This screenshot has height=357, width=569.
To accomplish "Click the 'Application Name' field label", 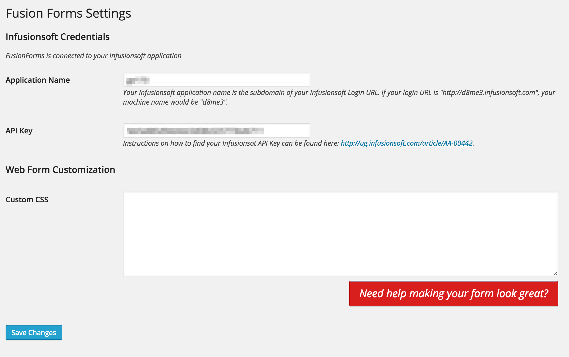I will pyautogui.click(x=38, y=80).
